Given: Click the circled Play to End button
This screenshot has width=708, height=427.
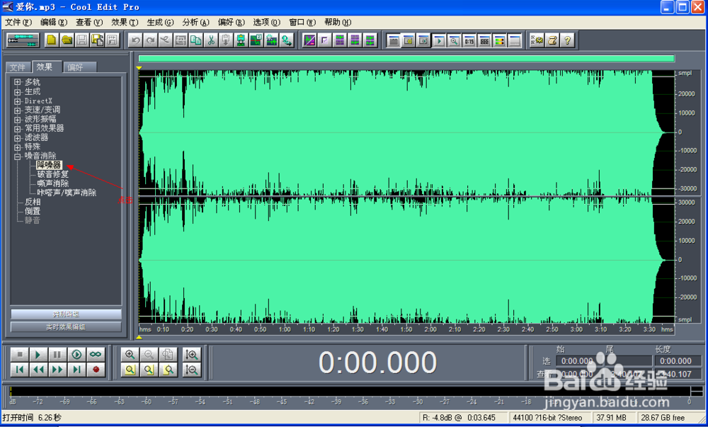Looking at the screenshot, I should click(76, 354).
